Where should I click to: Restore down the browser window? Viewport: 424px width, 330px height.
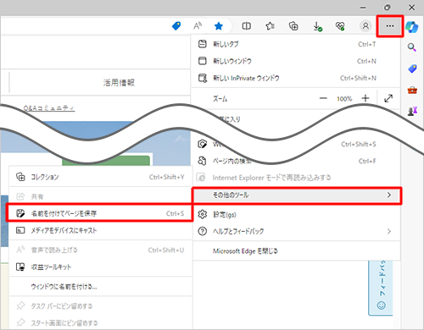(388, 8)
